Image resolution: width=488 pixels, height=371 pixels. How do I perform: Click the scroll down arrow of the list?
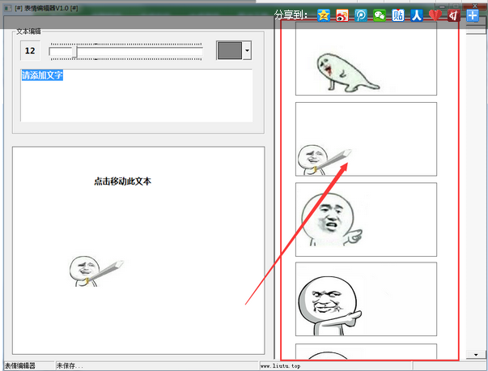tap(476, 355)
